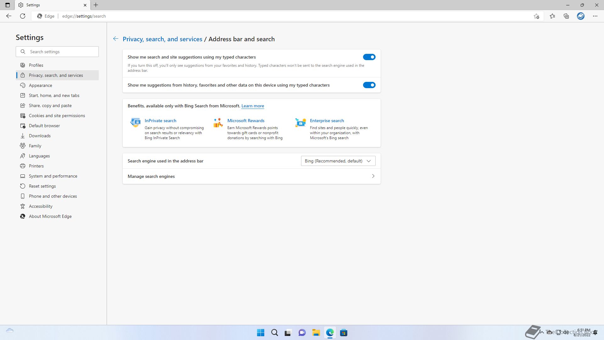The width and height of the screenshot is (604, 340).
Task: Click the Microsoft Rewards icon
Action: click(x=218, y=122)
